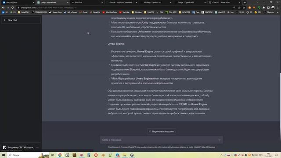The image size is (281, 158).
Task: Open the side panel toggle icon in the toolbar
Action: [x=268, y=8]
